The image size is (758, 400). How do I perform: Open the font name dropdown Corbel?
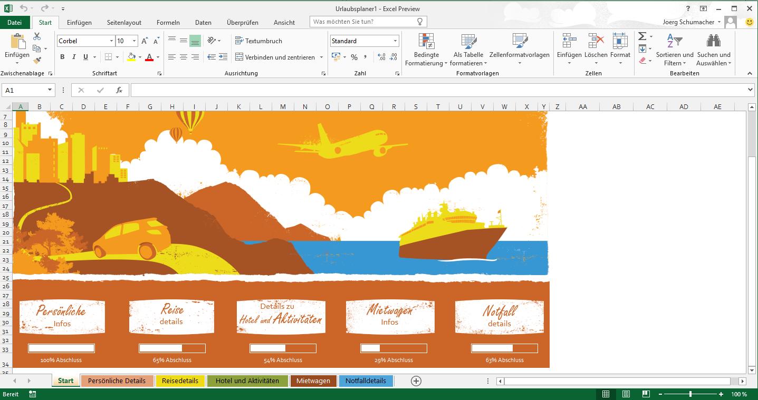point(111,41)
